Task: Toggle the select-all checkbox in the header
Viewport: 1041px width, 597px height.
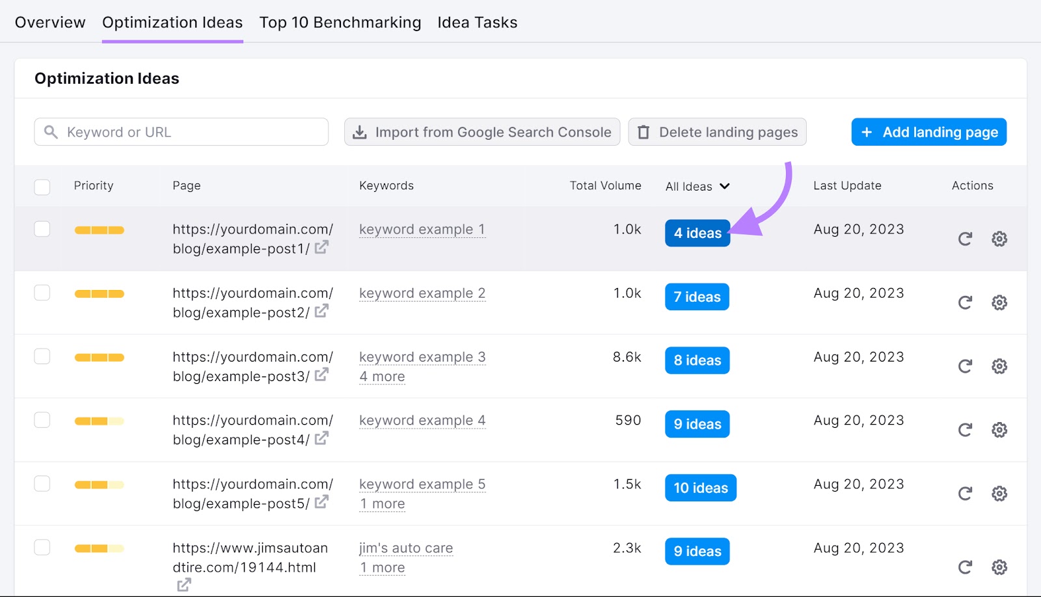Action: coord(42,187)
